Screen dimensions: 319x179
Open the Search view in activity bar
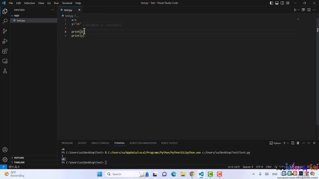tap(5, 21)
